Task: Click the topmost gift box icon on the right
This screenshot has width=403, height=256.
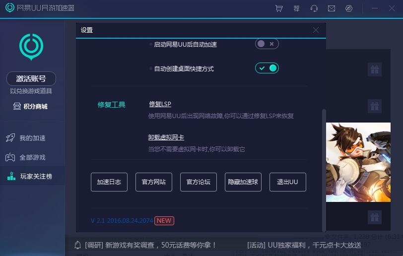Action: tap(375, 69)
